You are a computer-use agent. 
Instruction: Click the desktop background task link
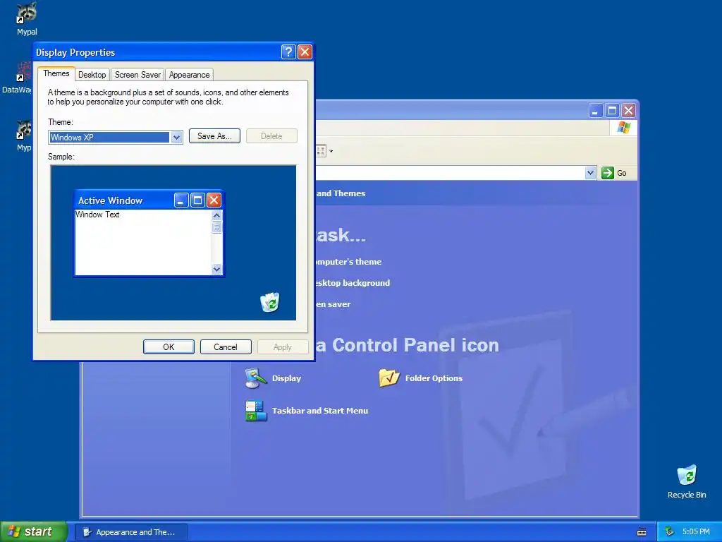353,283
